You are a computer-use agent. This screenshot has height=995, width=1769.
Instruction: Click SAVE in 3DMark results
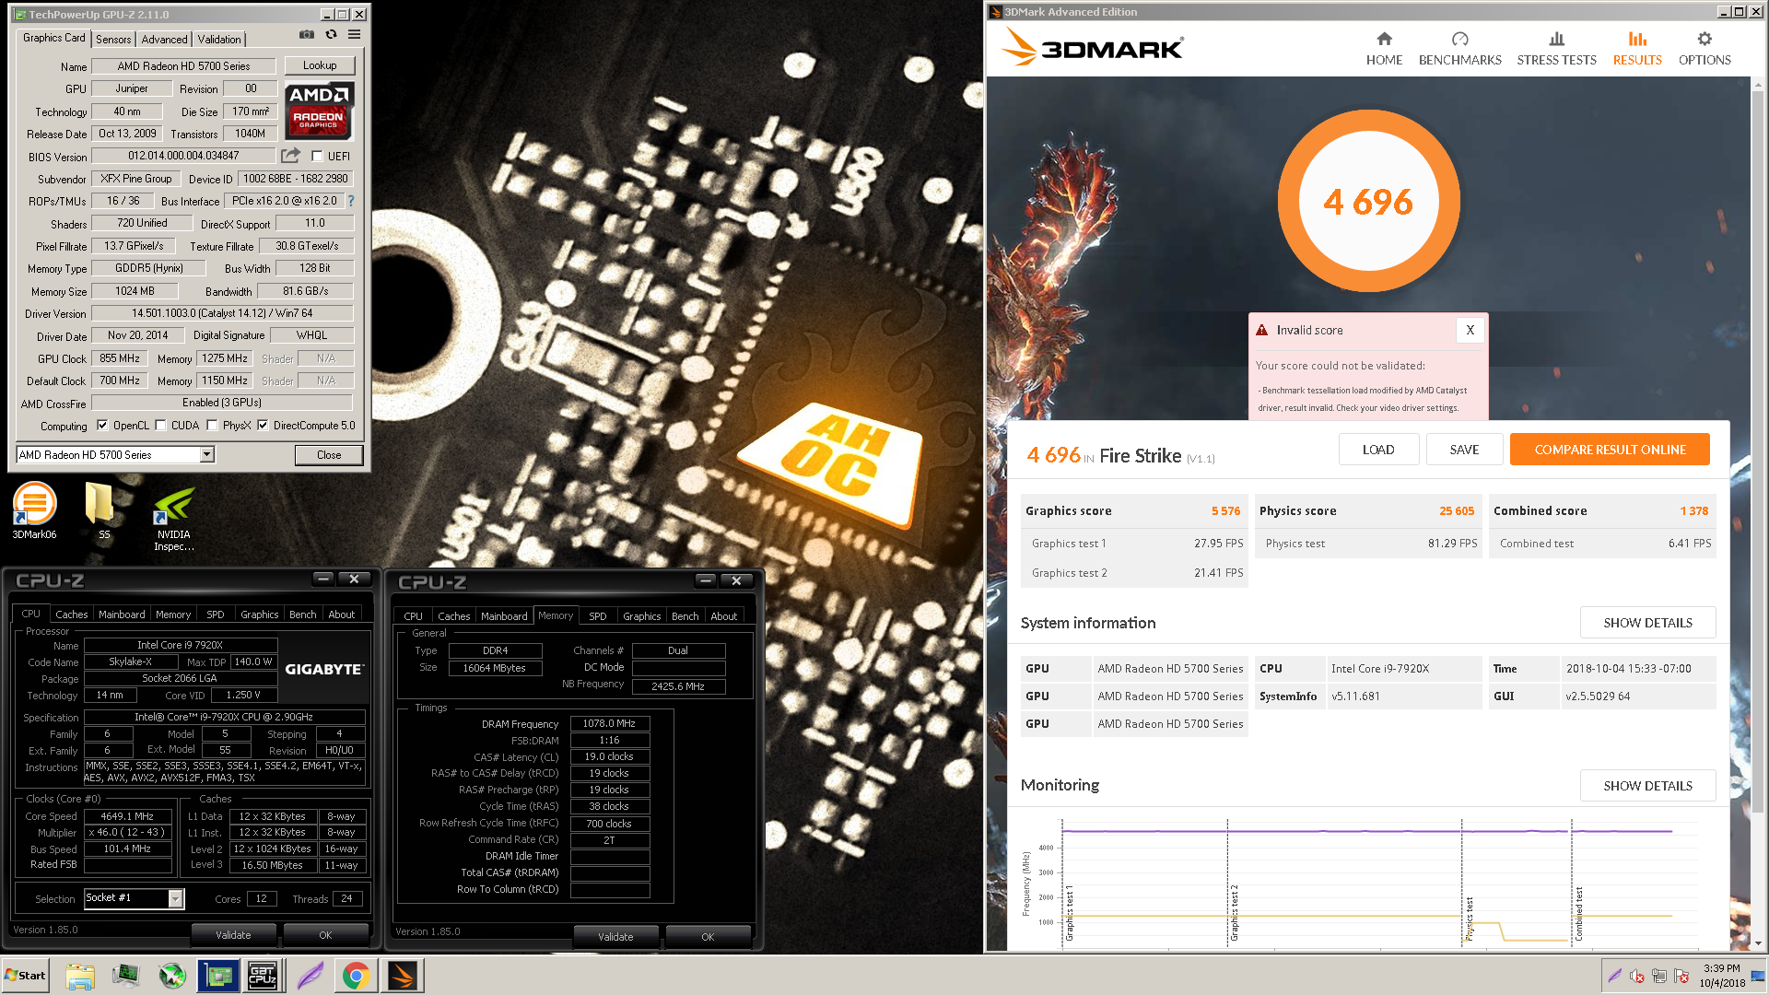[x=1464, y=450]
